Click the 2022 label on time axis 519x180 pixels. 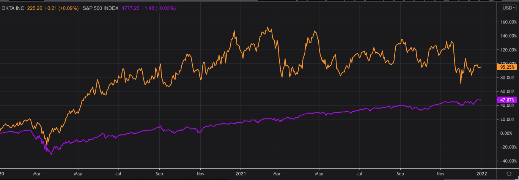tap(482, 174)
